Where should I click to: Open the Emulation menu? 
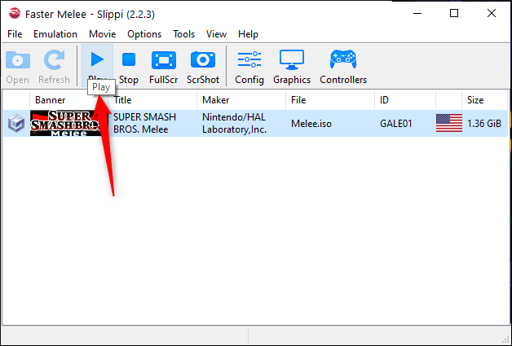tap(55, 34)
